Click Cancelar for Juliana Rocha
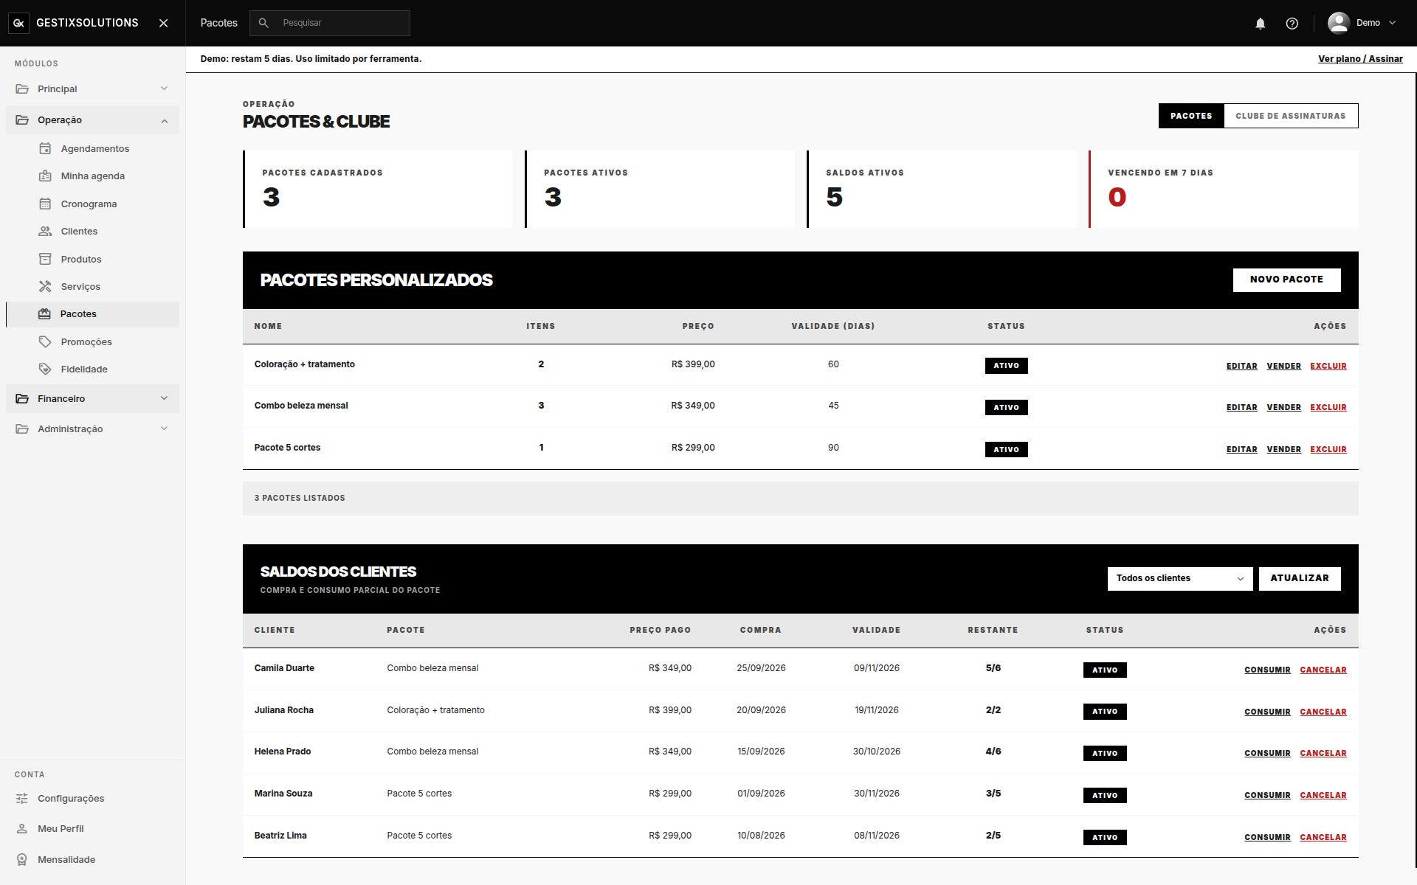Screen dimensions: 1417x885 (x=1323, y=712)
